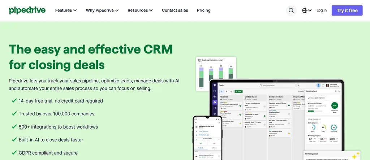Click the dollar icon on Deals performance report
The width and height of the screenshot is (370, 160).
[199, 60]
